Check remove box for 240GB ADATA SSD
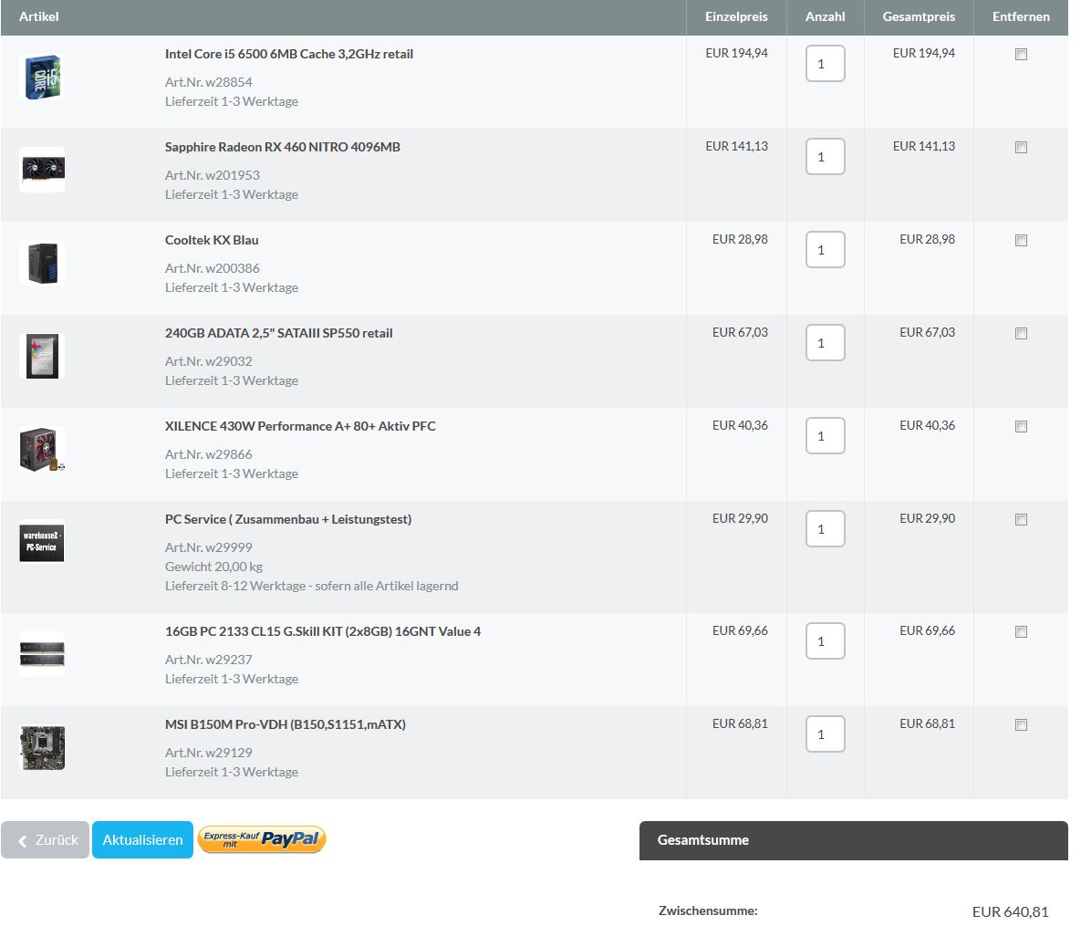 [1021, 334]
